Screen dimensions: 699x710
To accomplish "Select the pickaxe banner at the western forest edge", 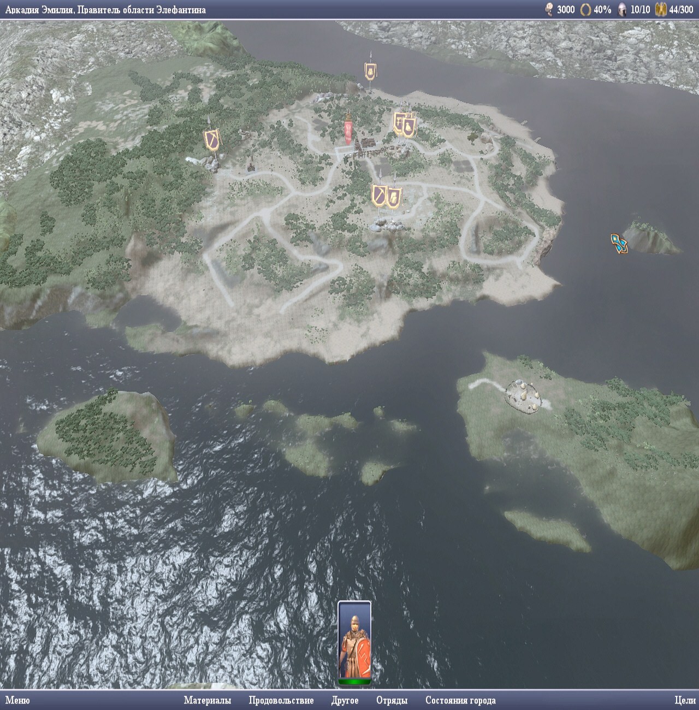I will click(211, 140).
